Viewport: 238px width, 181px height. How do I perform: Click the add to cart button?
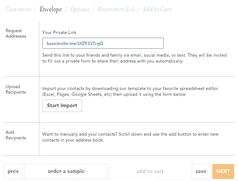point(150,171)
